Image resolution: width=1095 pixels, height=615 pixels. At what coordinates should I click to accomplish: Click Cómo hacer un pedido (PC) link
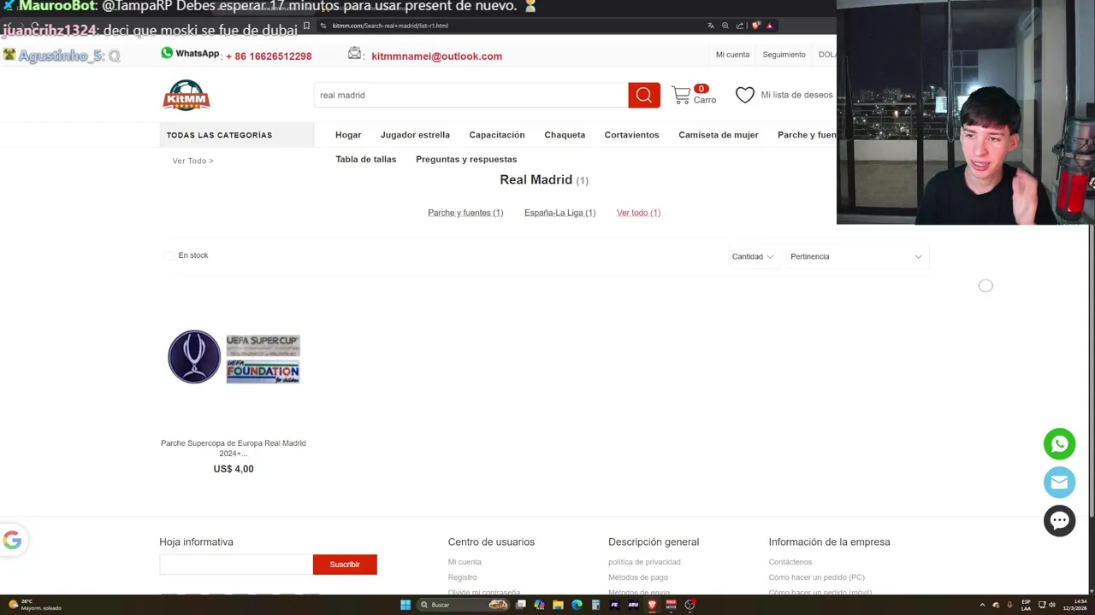816,577
